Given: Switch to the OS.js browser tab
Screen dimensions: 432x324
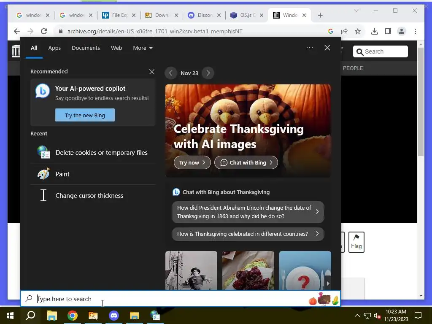Looking at the screenshot, I should coord(247,15).
